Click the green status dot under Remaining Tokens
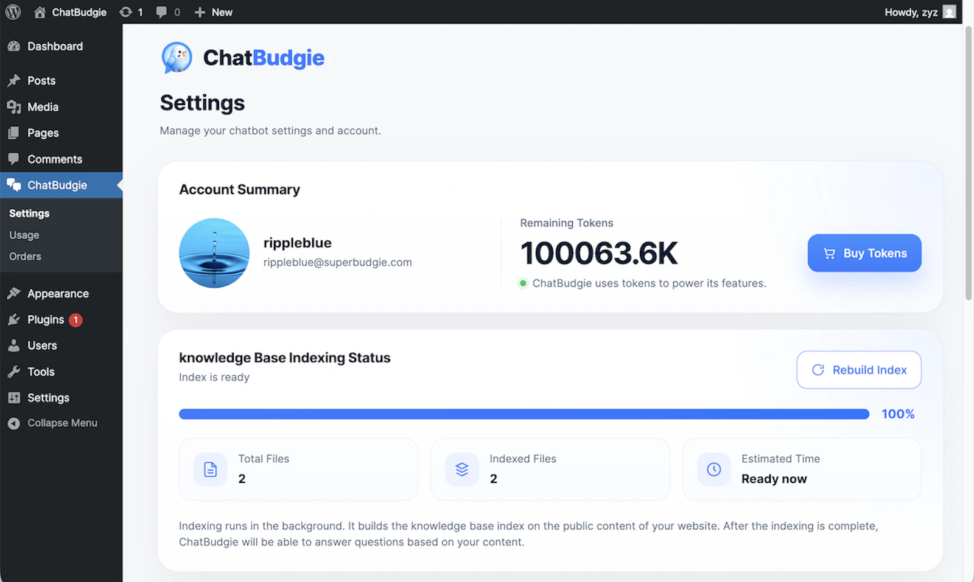 [x=523, y=283]
